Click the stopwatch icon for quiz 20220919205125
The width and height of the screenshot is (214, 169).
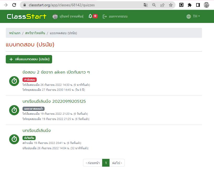pos(13,110)
